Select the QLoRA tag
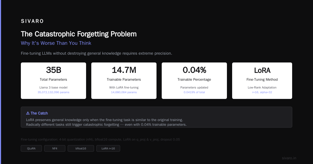 point(31,148)
